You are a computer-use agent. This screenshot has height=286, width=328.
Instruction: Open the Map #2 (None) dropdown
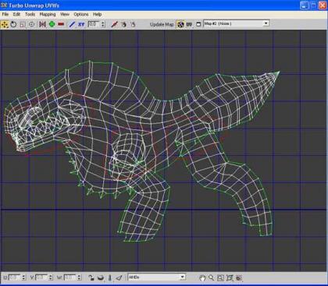pyautogui.click(x=236, y=23)
